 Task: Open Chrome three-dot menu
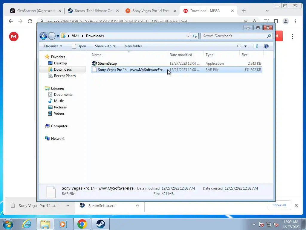tap(295, 21)
